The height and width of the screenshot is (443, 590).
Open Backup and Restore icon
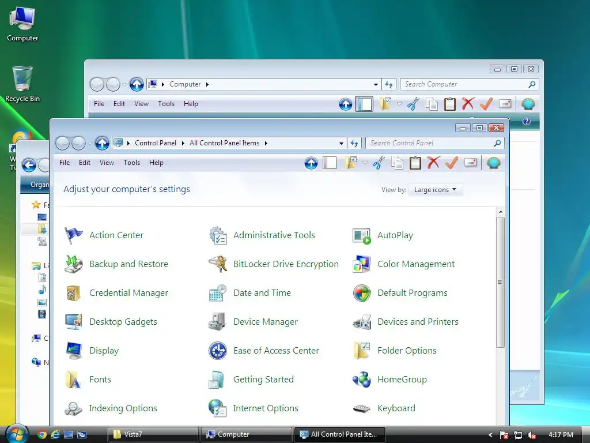coord(73,264)
